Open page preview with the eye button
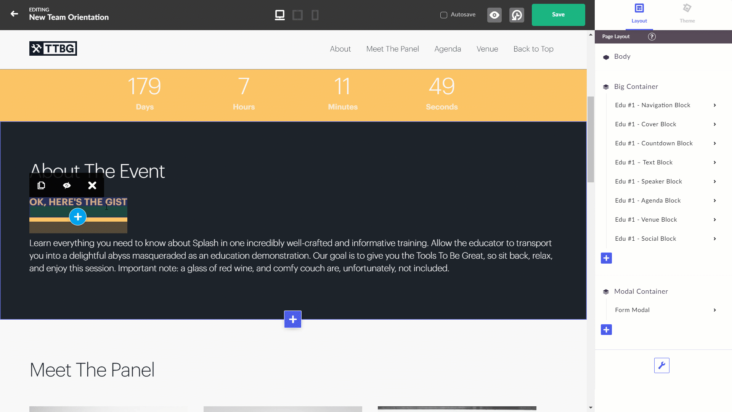 pyautogui.click(x=494, y=15)
